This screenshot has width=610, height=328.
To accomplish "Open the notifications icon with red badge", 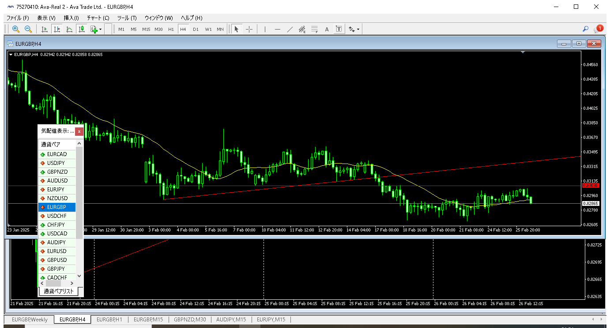I will (x=599, y=29).
